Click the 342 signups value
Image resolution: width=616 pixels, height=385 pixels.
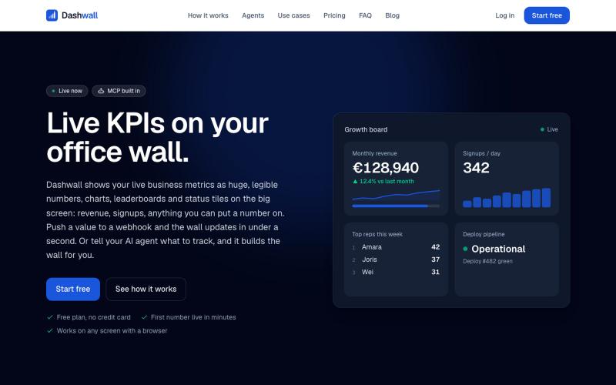(x=476, y=168)
